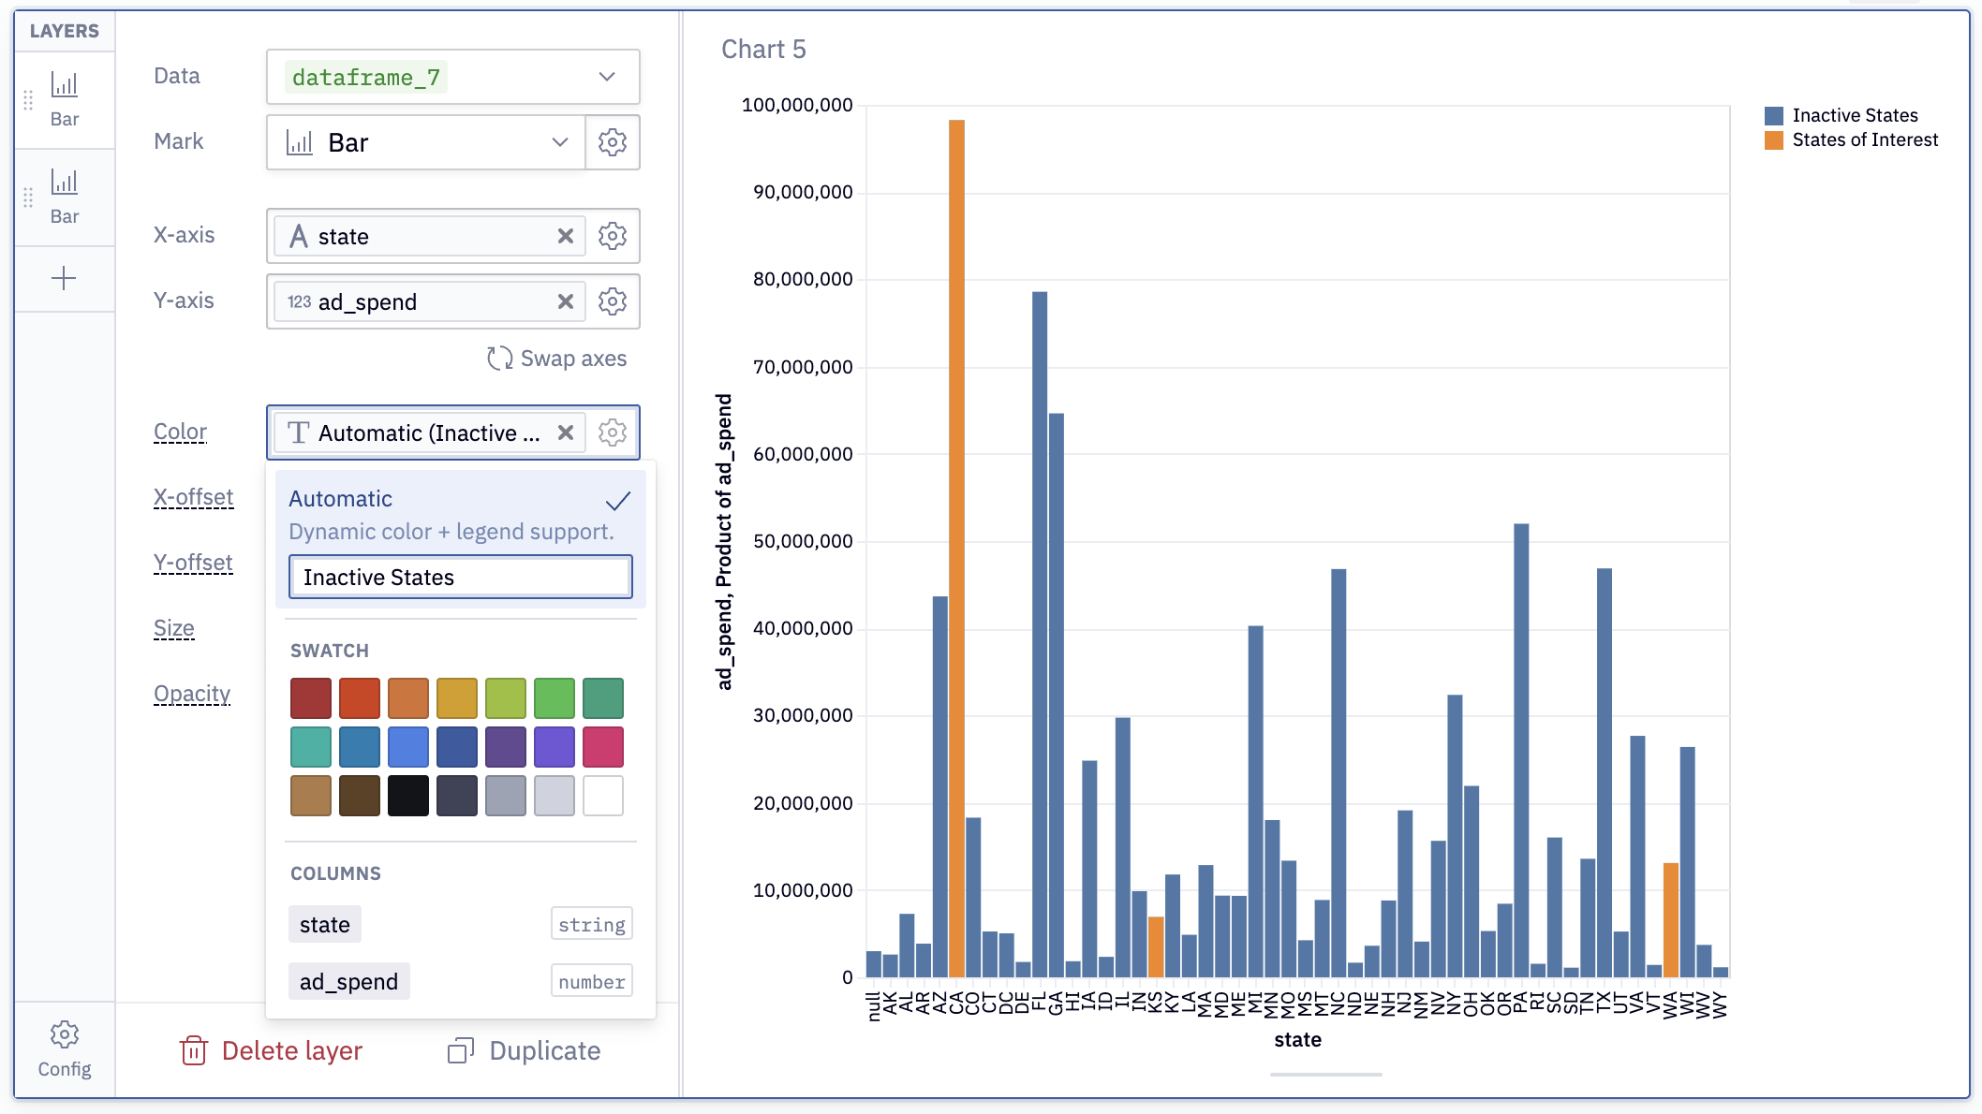Select the first Bar layer

click(x=64, y=99)
